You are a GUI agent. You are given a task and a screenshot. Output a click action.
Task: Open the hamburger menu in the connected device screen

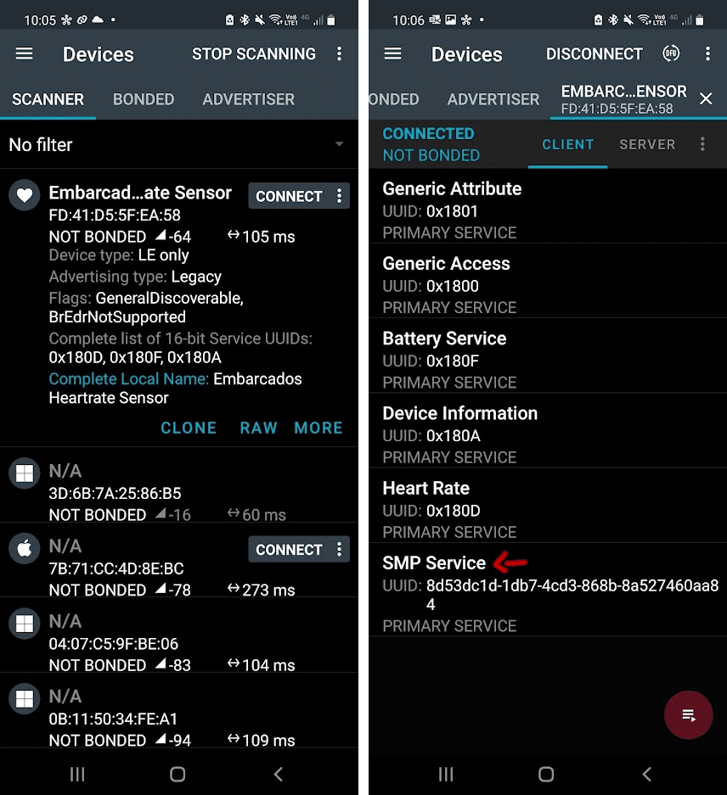(392, 53)
